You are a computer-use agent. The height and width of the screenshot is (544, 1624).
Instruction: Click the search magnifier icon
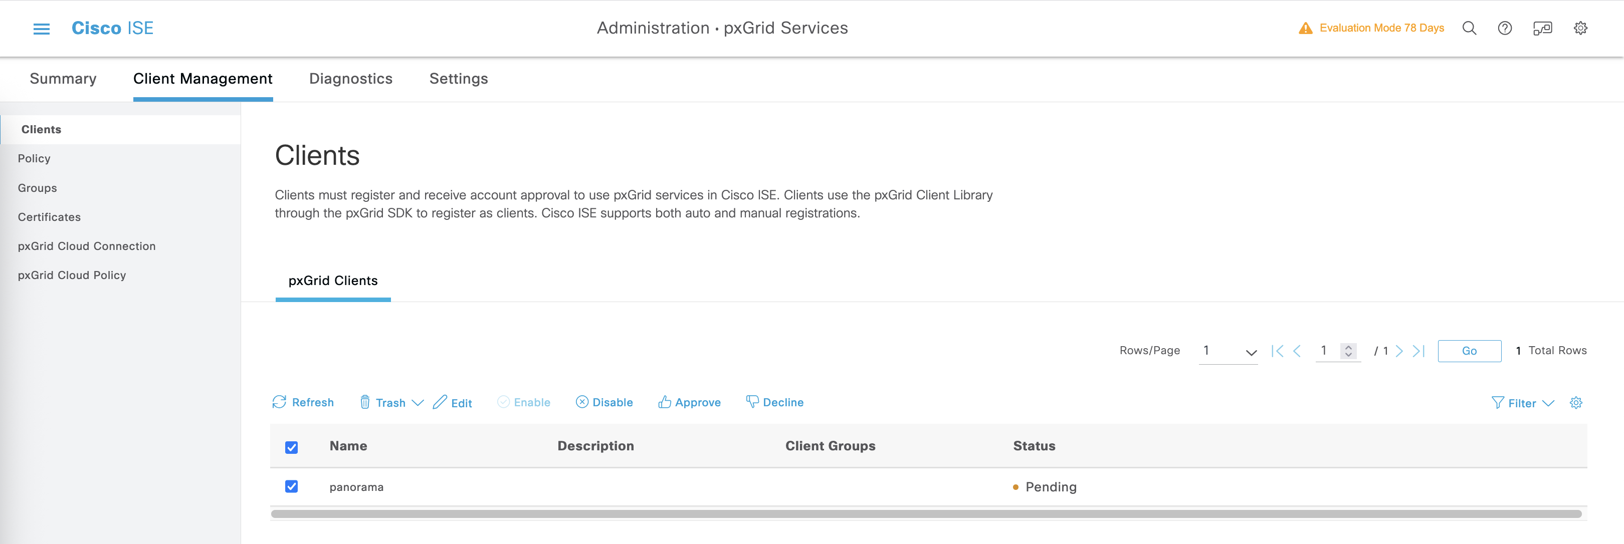click(x=1469, y=29)
